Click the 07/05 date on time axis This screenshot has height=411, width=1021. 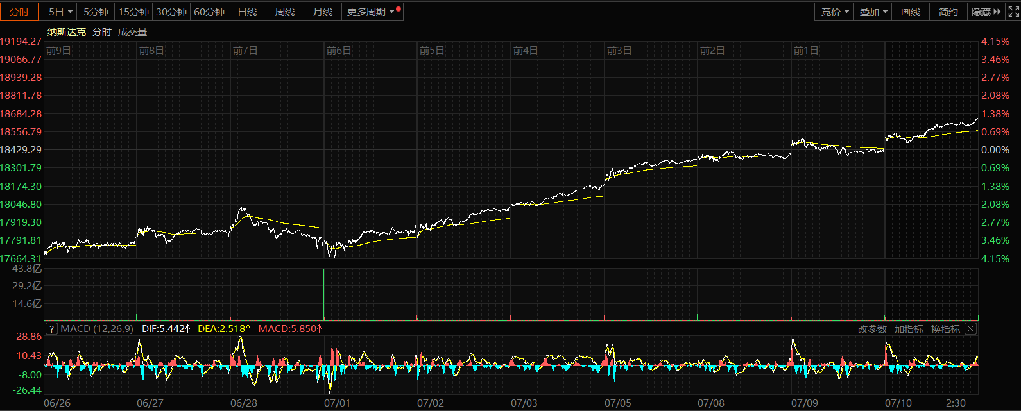coord(618,403)
